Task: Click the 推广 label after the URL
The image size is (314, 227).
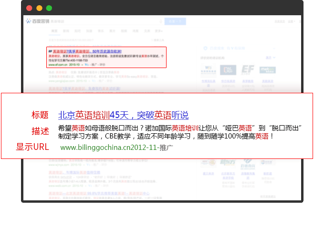Action: pyautogui.click(x=166, y=148)
